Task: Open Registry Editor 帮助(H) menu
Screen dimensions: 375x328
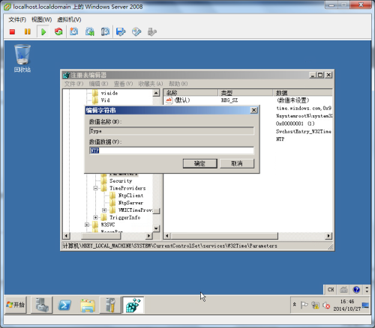Action: point(178,84)
